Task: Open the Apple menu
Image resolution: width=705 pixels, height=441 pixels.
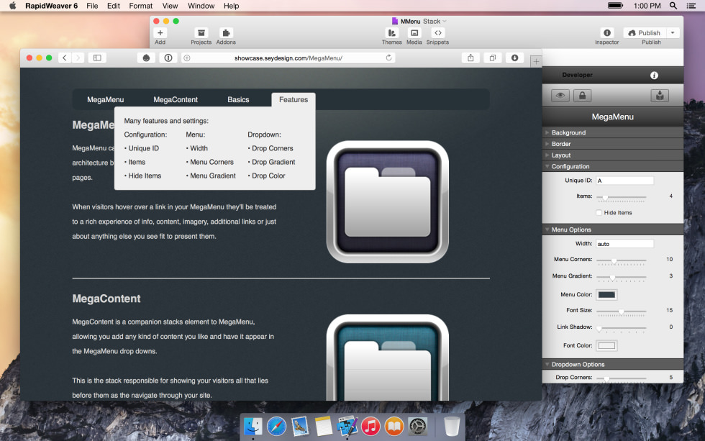Action: tap(13, 6)
